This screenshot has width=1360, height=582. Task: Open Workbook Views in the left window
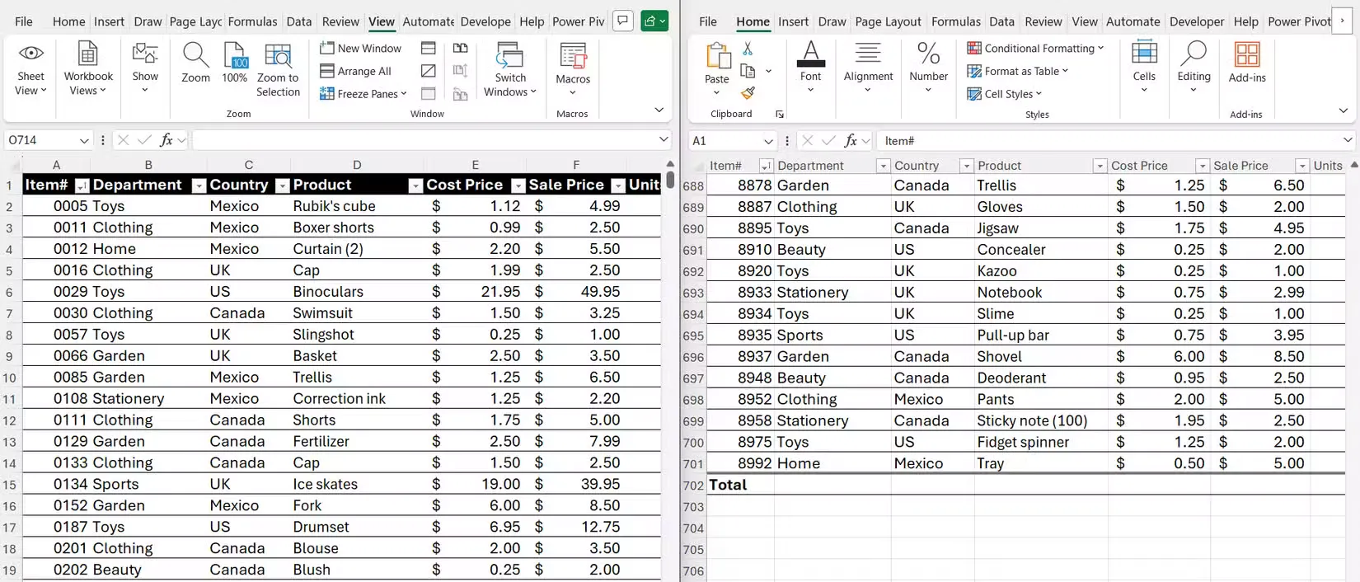point(88,69)
